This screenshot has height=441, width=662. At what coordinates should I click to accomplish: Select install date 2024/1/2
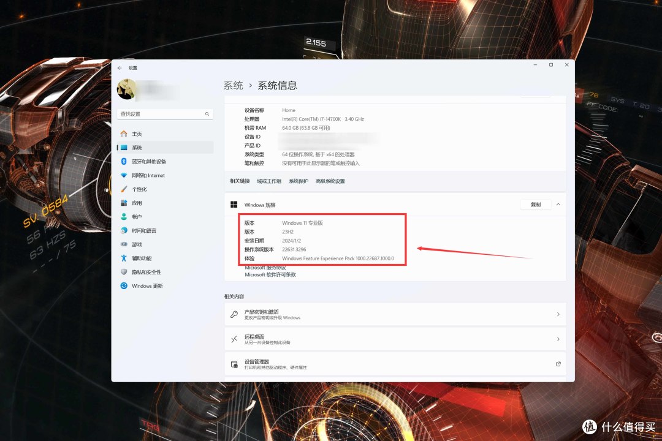pos(291,241)
